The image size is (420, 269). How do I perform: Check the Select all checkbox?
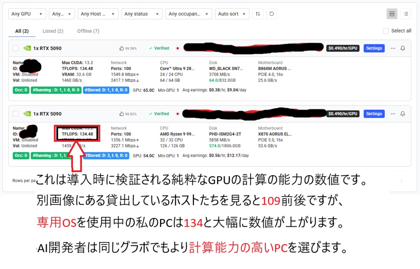(x=386, y=31)
